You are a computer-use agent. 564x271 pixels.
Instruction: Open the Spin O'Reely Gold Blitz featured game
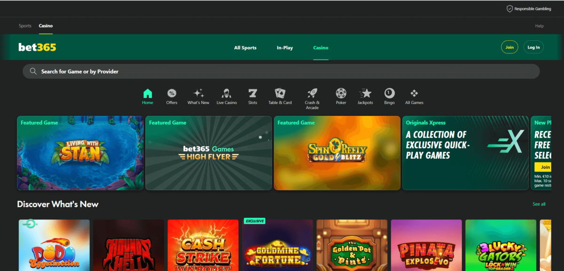(337, 153)
